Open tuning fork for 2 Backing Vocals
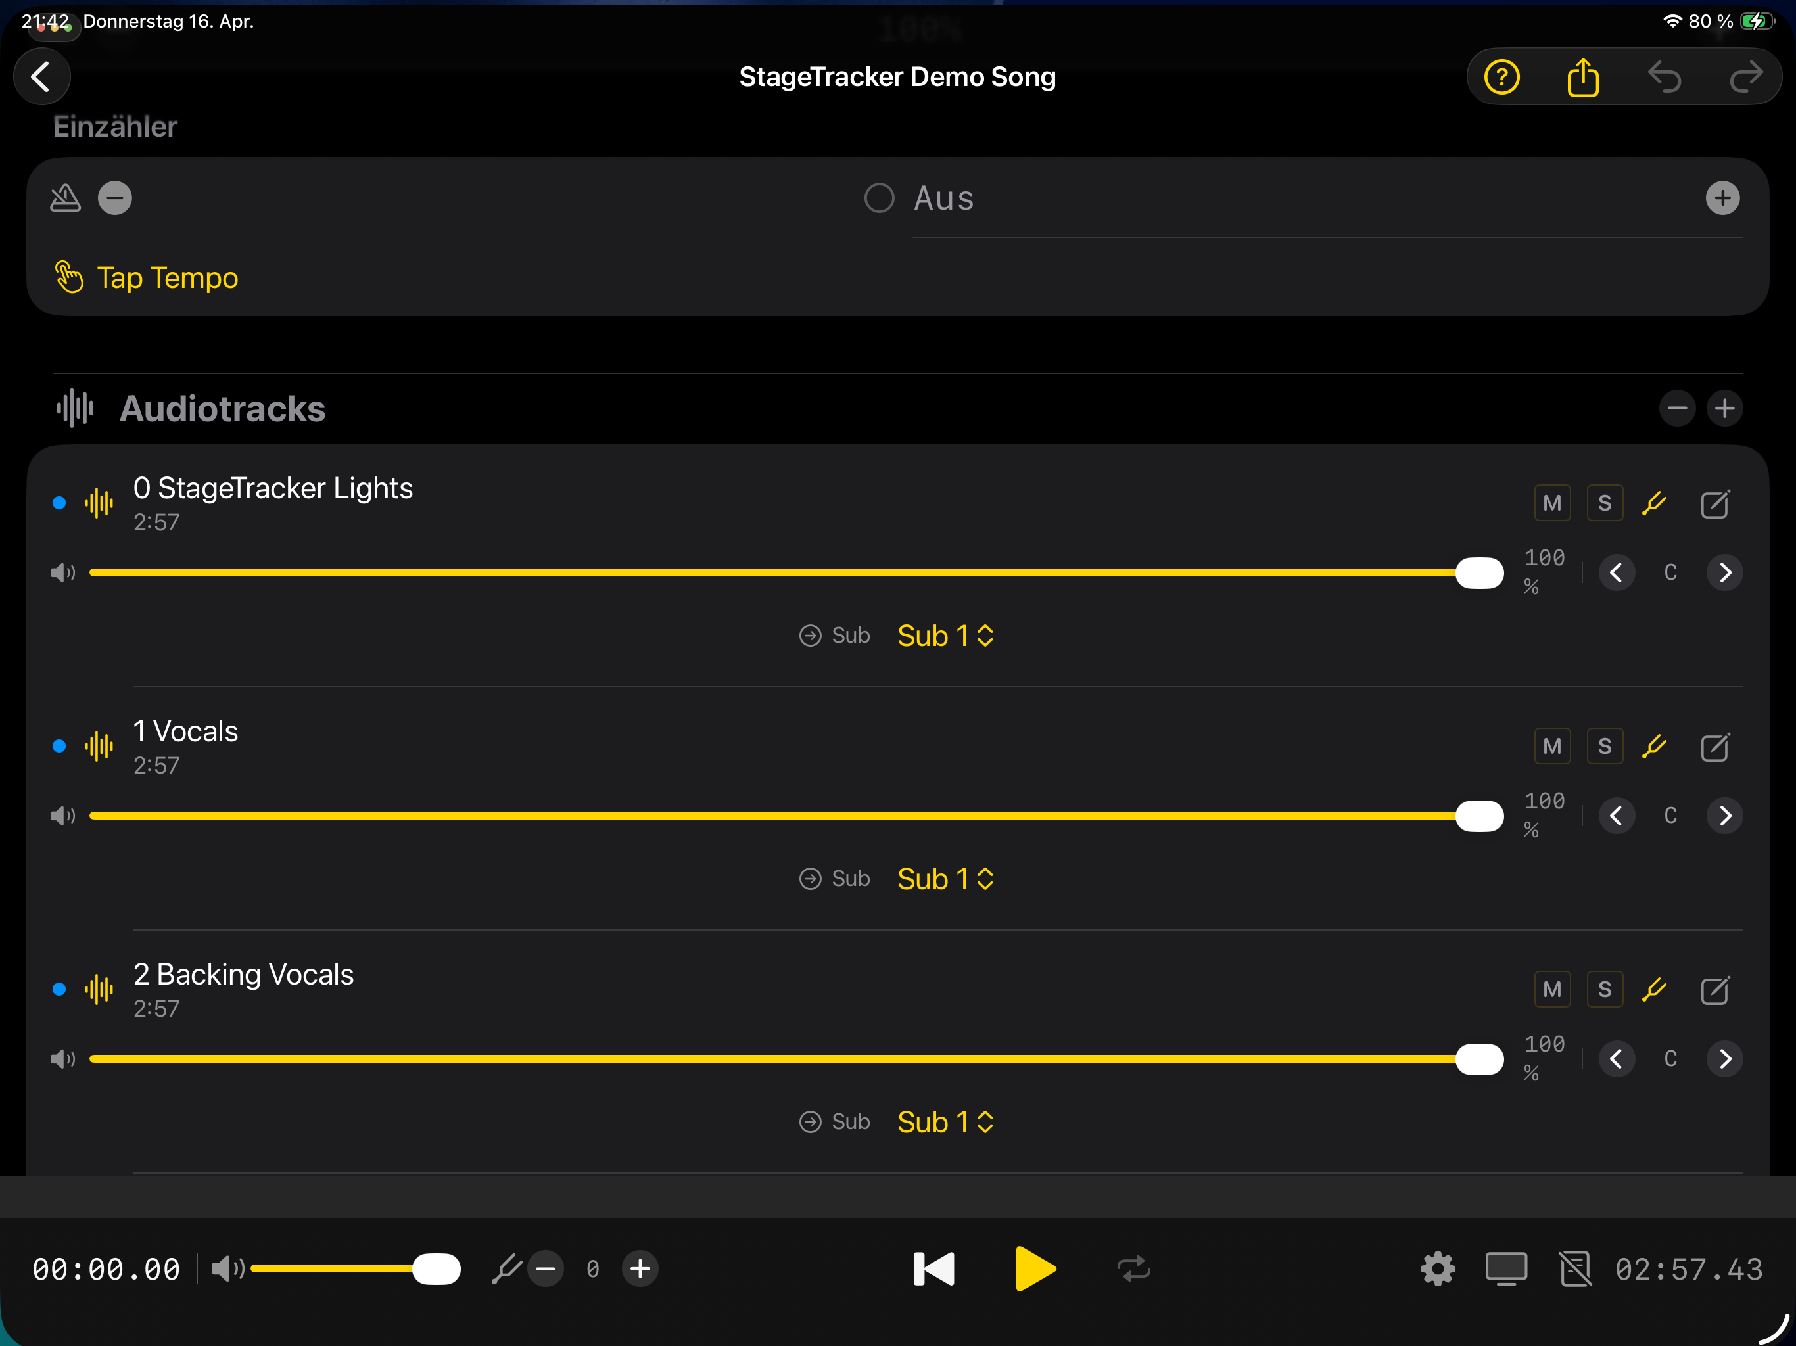The image size is (1796, 1346). 1654,989
